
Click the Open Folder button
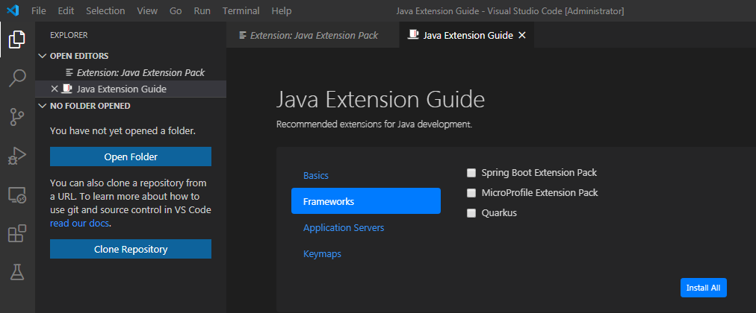(131, 156)
